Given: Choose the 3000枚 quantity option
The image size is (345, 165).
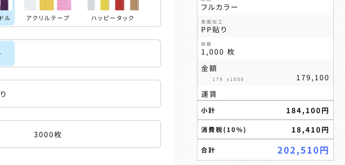Looking at the screenshot, I should (48, 134).
